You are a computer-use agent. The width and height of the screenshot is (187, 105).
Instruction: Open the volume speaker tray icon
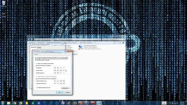[177, 103]
